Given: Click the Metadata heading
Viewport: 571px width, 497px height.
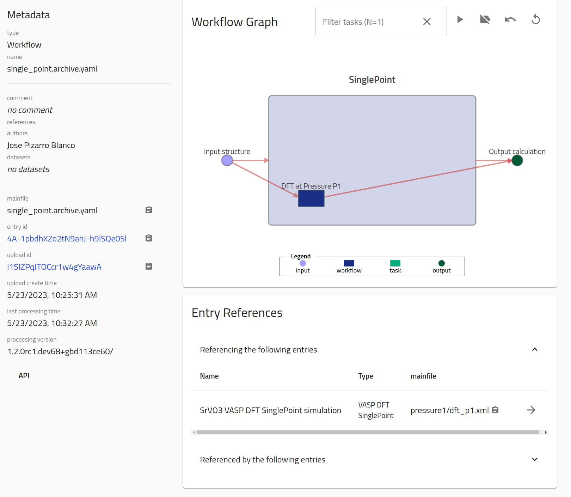Looking at the screenshot, I should (29, 15).
